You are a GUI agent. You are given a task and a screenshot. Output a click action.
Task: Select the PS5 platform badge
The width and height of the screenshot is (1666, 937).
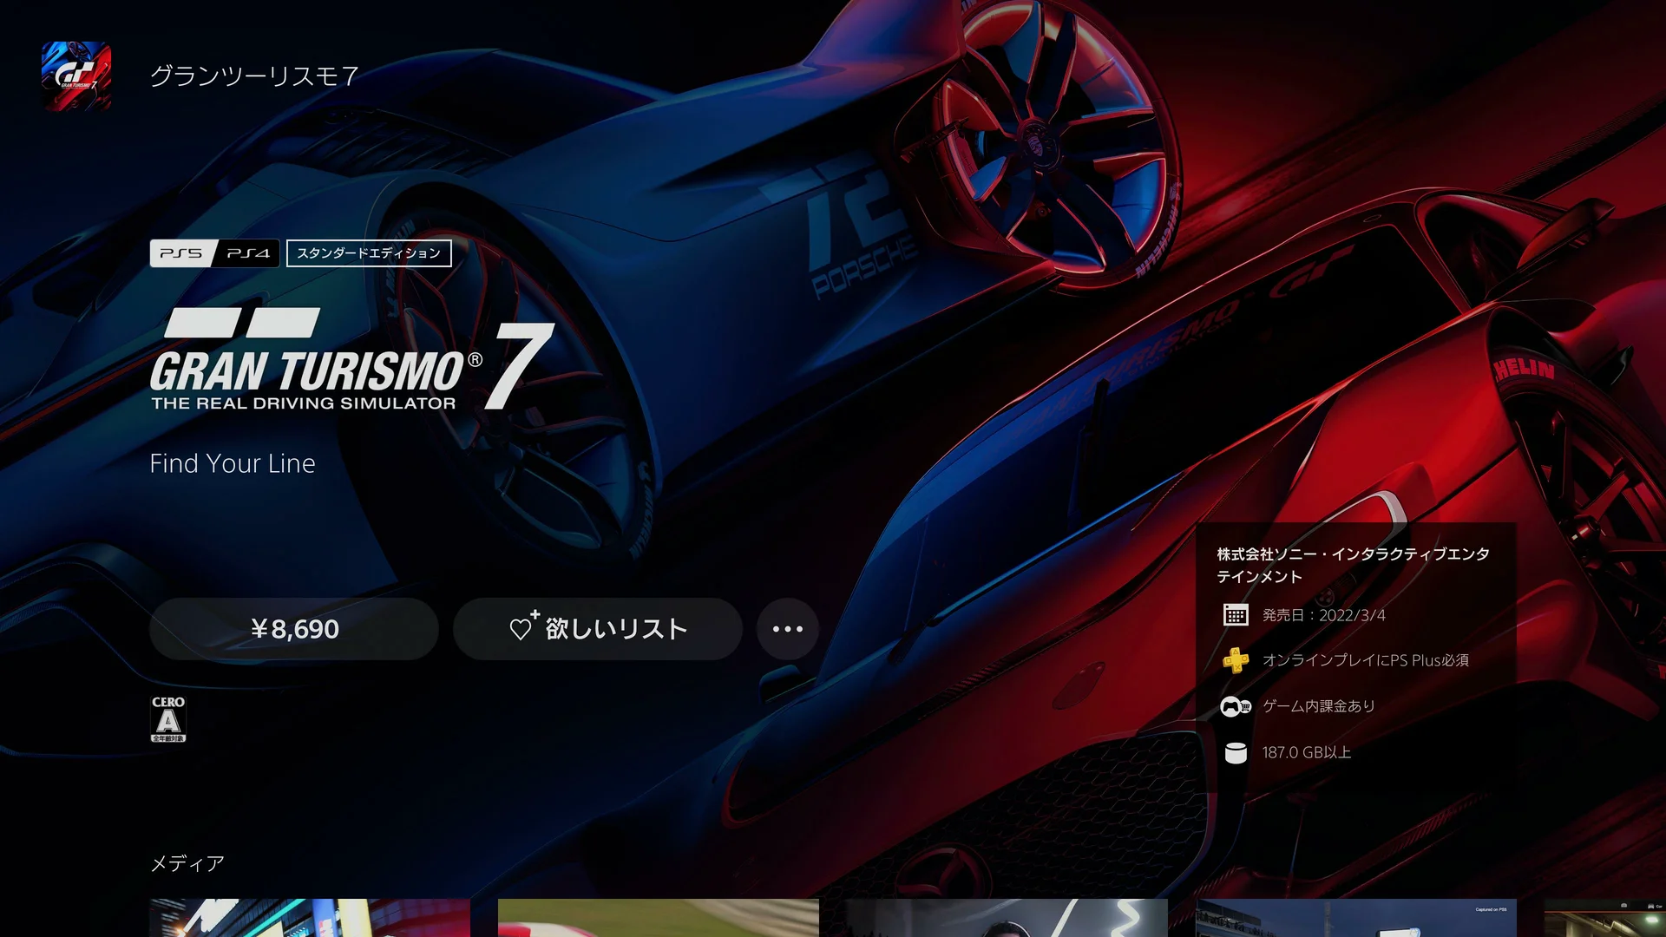[x=181, y=253]
